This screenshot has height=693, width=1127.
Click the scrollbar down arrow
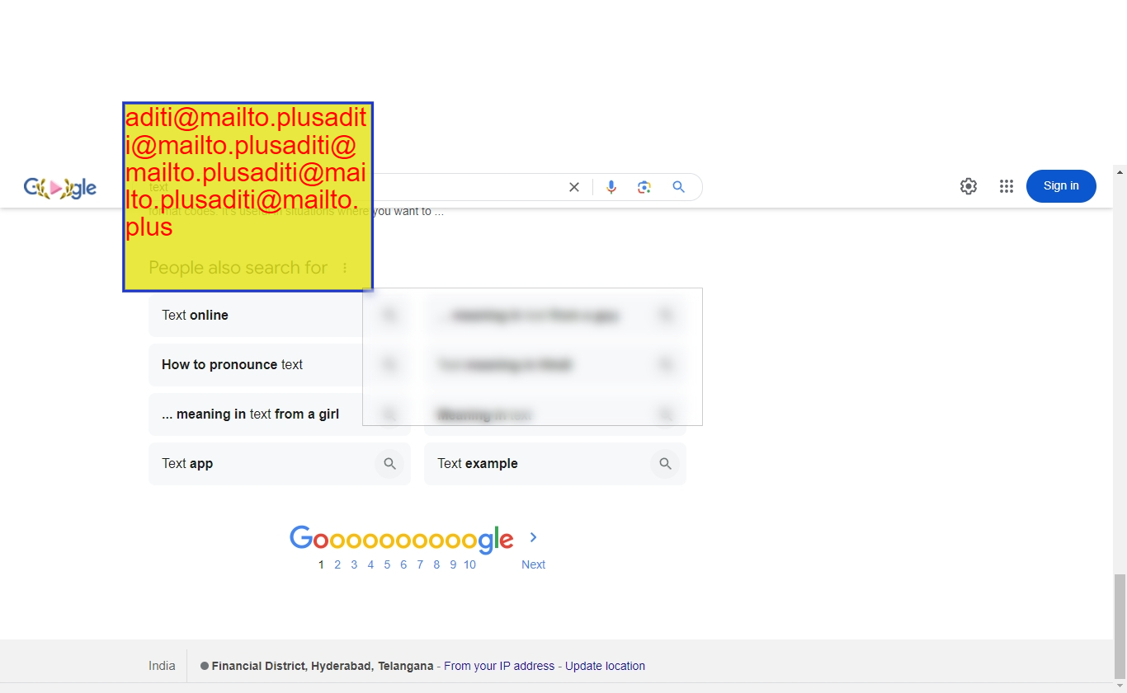point(1120,686)
